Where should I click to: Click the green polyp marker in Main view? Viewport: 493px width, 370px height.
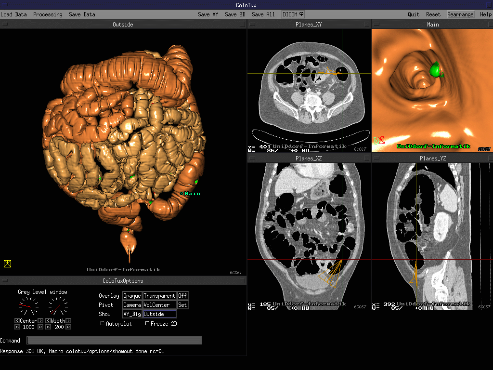pyautogui.click(x=436, y=70)
